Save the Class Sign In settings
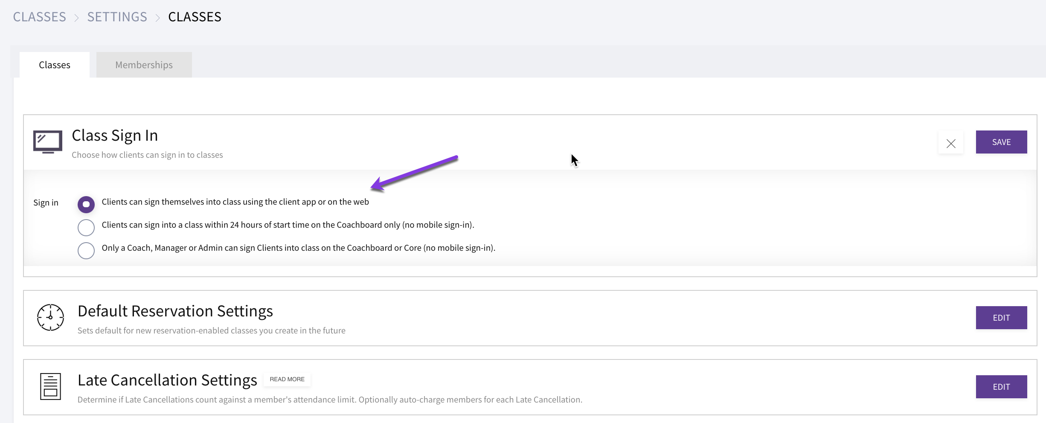Viewport: 1046px width, 423px height. click(x=1001, y=142)
